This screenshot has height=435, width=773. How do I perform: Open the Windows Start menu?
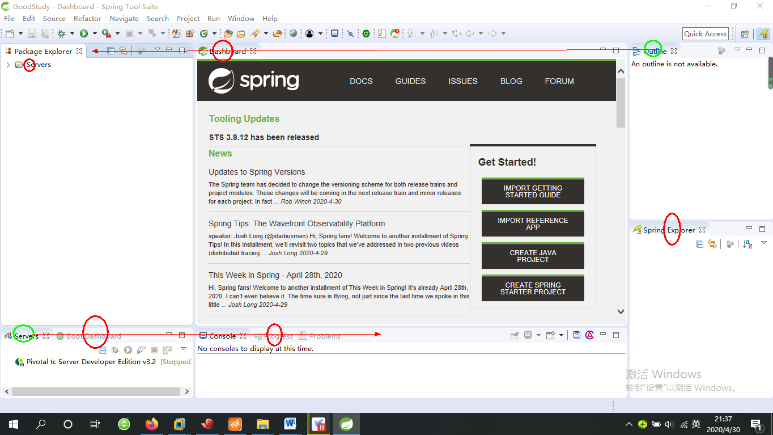(x=13, y=424)
